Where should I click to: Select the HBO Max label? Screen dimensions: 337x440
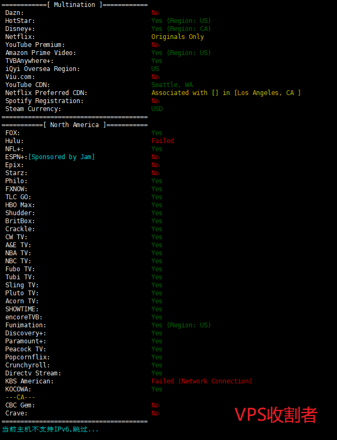coord(20,205)
